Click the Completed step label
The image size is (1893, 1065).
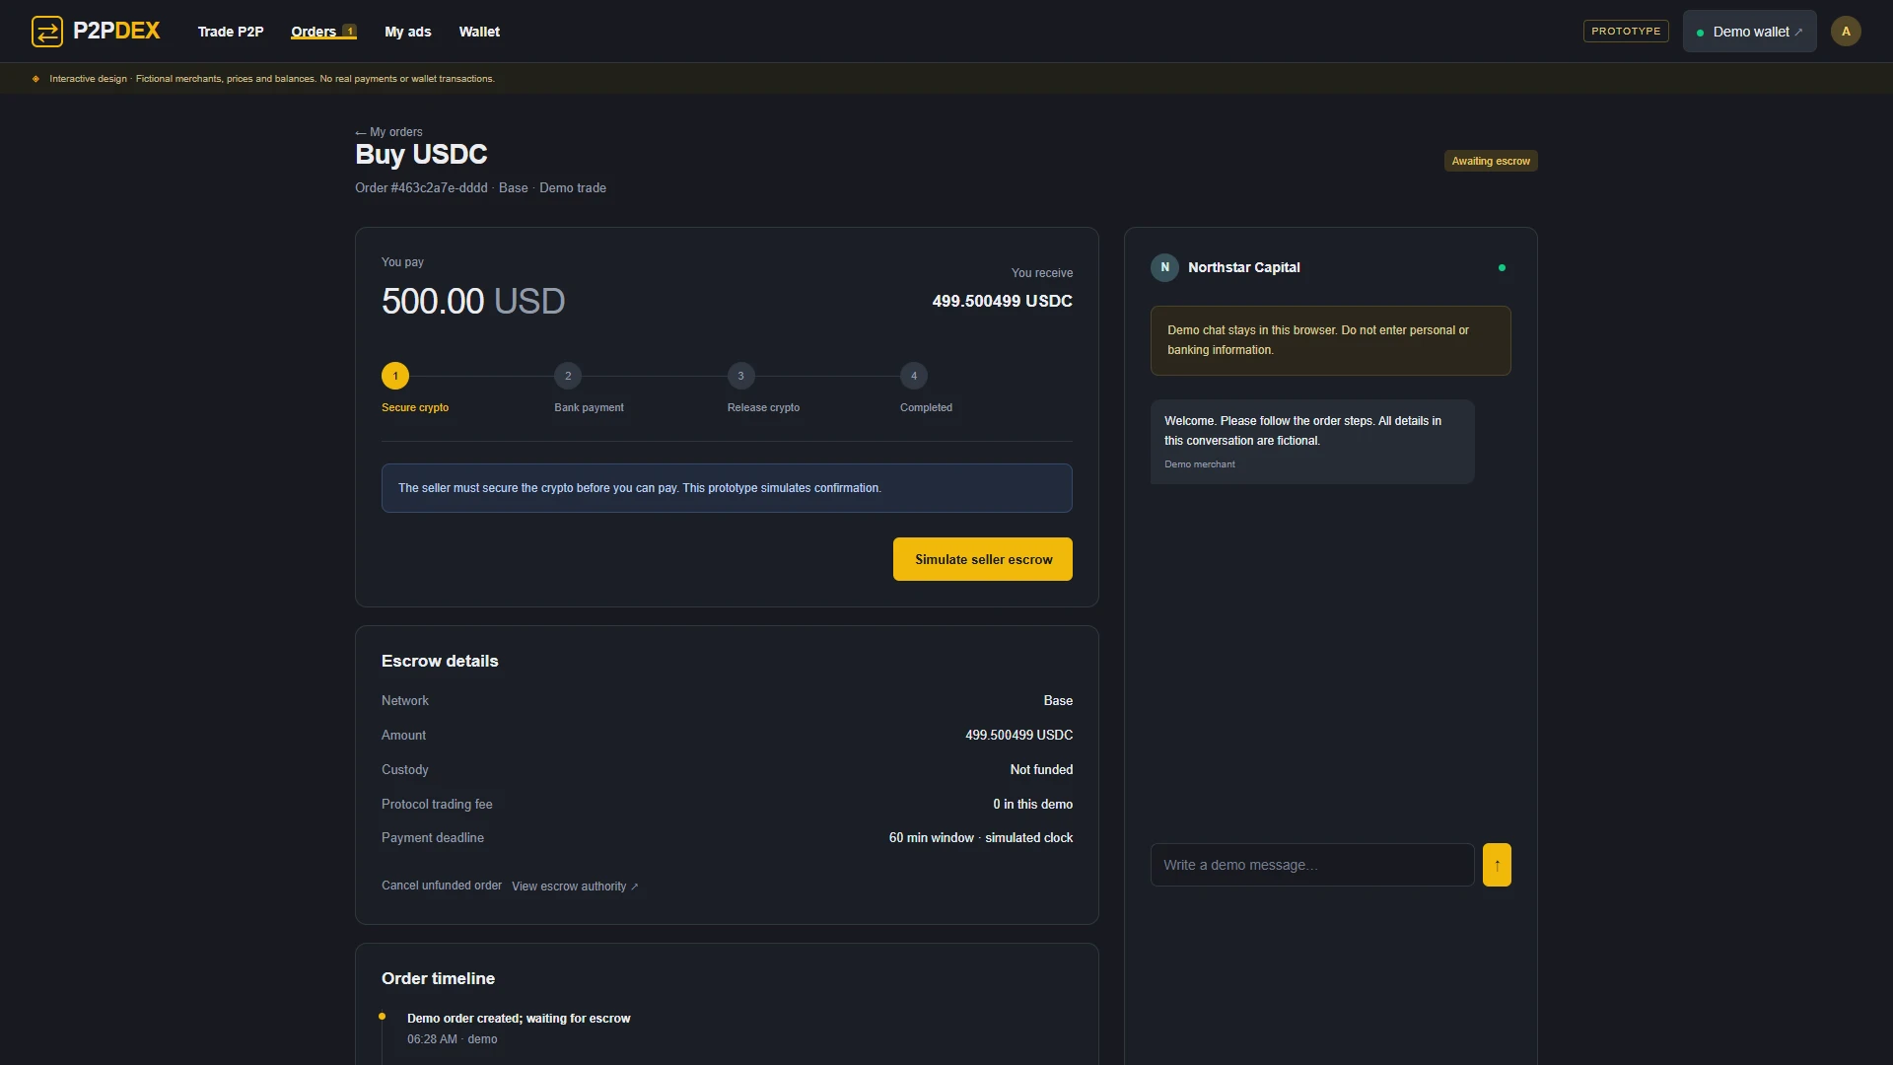coord(926,407)
